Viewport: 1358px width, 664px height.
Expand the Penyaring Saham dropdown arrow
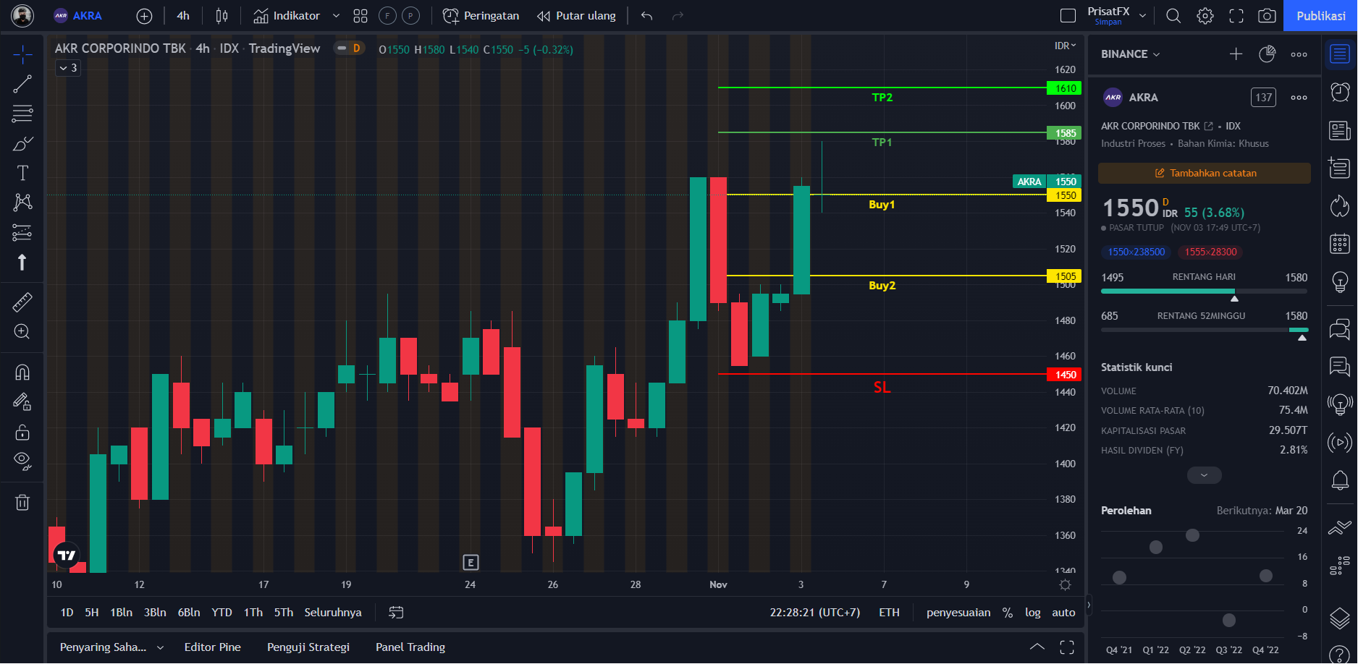160,647
